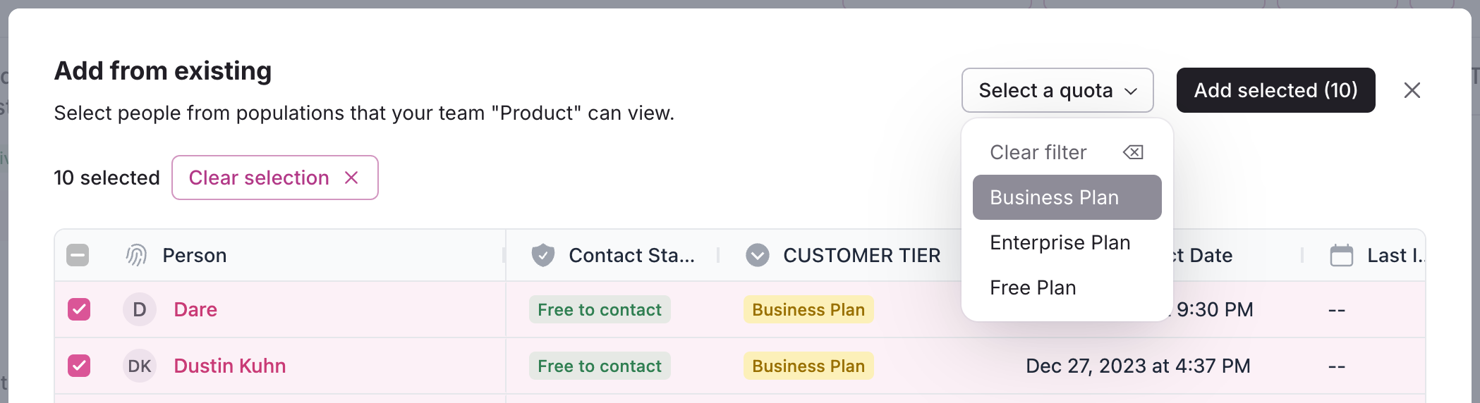The width and height of the screenshot is (1480, 403).
Task: Click the fingerprint icon beside Person
Action: click(x=136, y=255)
